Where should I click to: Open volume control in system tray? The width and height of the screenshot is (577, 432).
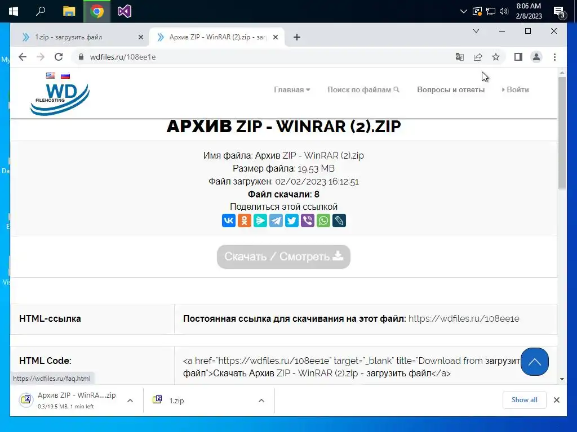[504, 11]
